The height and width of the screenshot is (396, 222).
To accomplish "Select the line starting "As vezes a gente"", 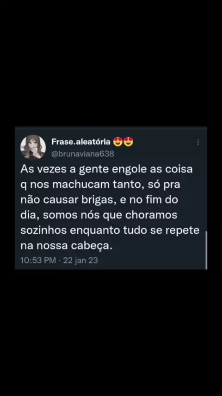I will (x=106, y=170).
